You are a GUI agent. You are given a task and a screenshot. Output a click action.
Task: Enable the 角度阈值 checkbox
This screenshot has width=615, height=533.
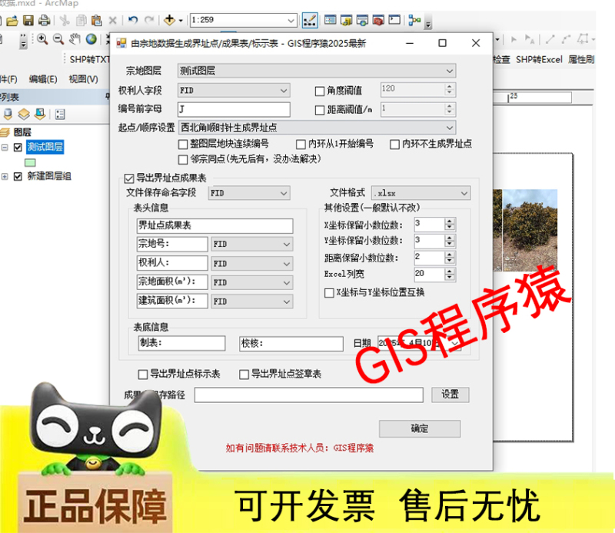pos(320,92)
